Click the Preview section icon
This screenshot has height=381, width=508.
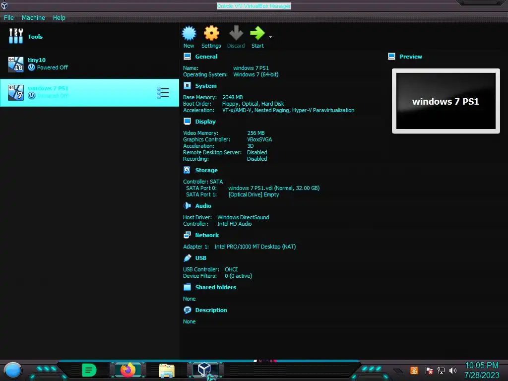pos(391,57)
